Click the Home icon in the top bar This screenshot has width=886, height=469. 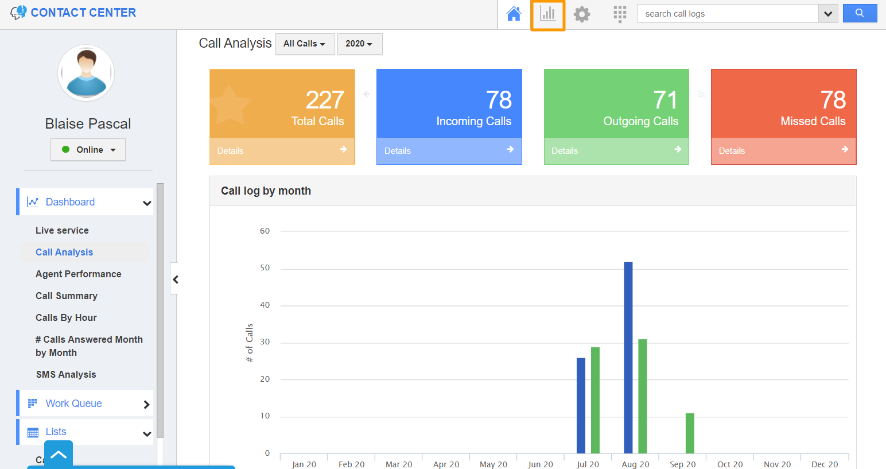tap(514, 13)
